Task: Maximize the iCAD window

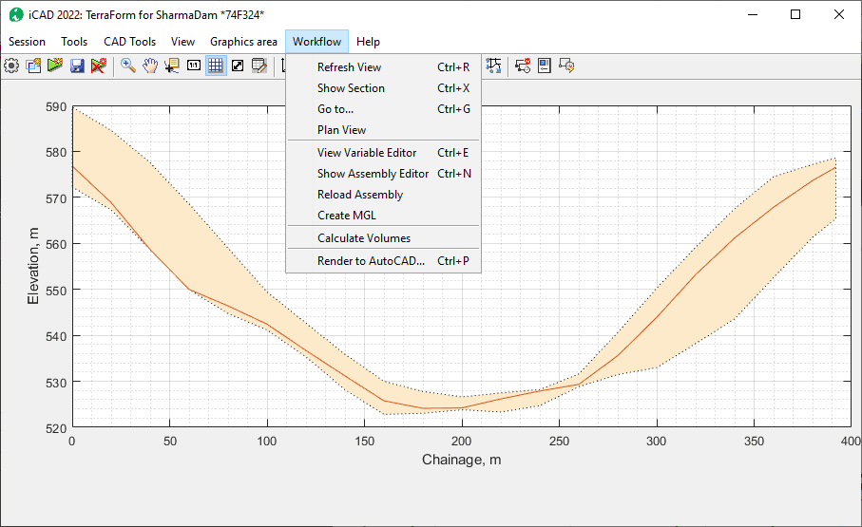Action: 795,15
